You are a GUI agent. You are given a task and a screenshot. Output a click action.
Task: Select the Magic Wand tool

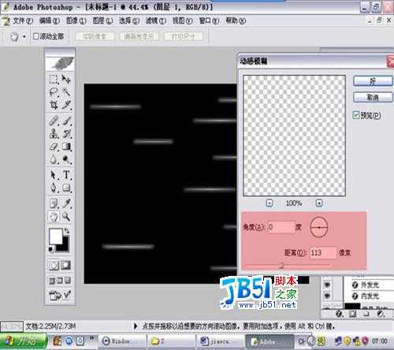pyautogui.click(x=66, y=91)
